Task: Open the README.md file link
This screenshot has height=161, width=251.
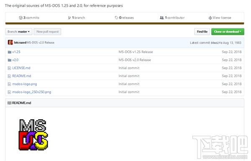Action: click(x=22, y=76)
